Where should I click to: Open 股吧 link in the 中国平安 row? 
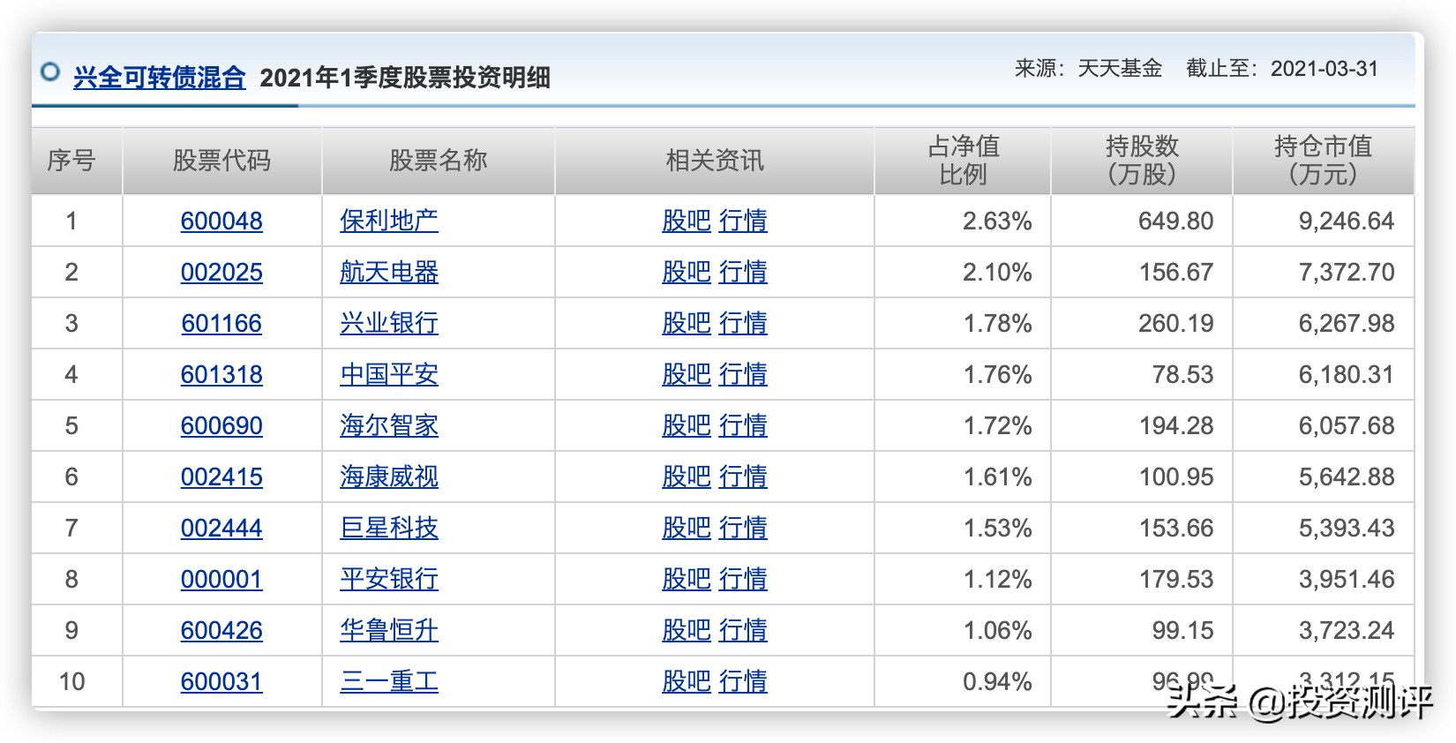[687, 374]
